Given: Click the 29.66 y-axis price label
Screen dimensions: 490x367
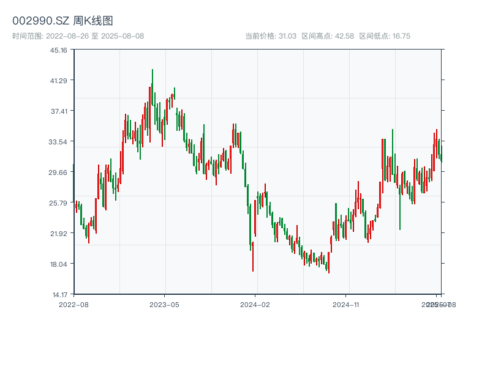Looking at the screenshot, I should [59, 172].
